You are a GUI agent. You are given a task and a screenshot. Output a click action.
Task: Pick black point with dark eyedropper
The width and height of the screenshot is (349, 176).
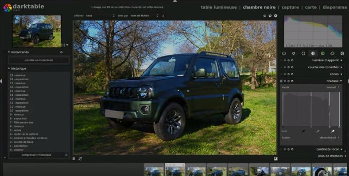click(303, 131)
